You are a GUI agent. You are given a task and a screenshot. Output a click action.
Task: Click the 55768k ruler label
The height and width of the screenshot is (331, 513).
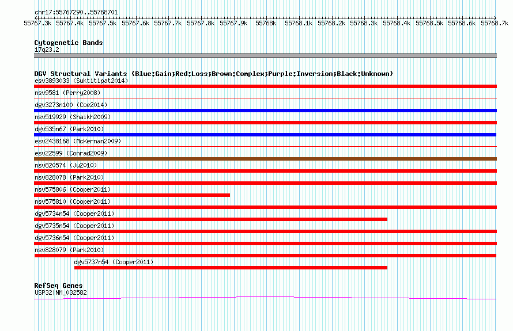(266, 23)
